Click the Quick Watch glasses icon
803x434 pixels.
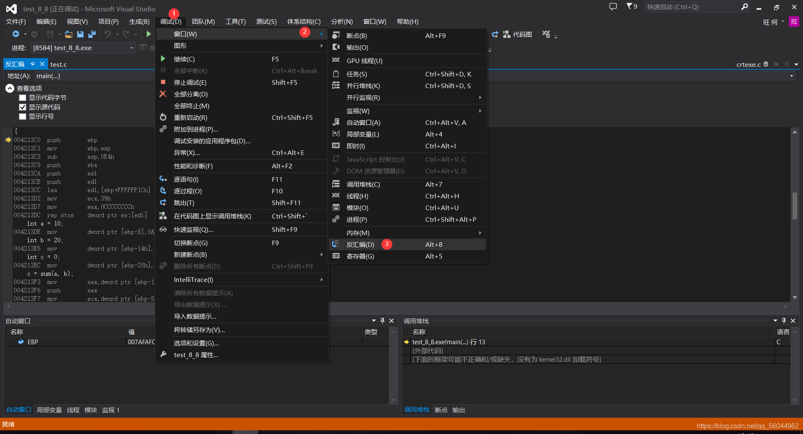pos(163,229)
